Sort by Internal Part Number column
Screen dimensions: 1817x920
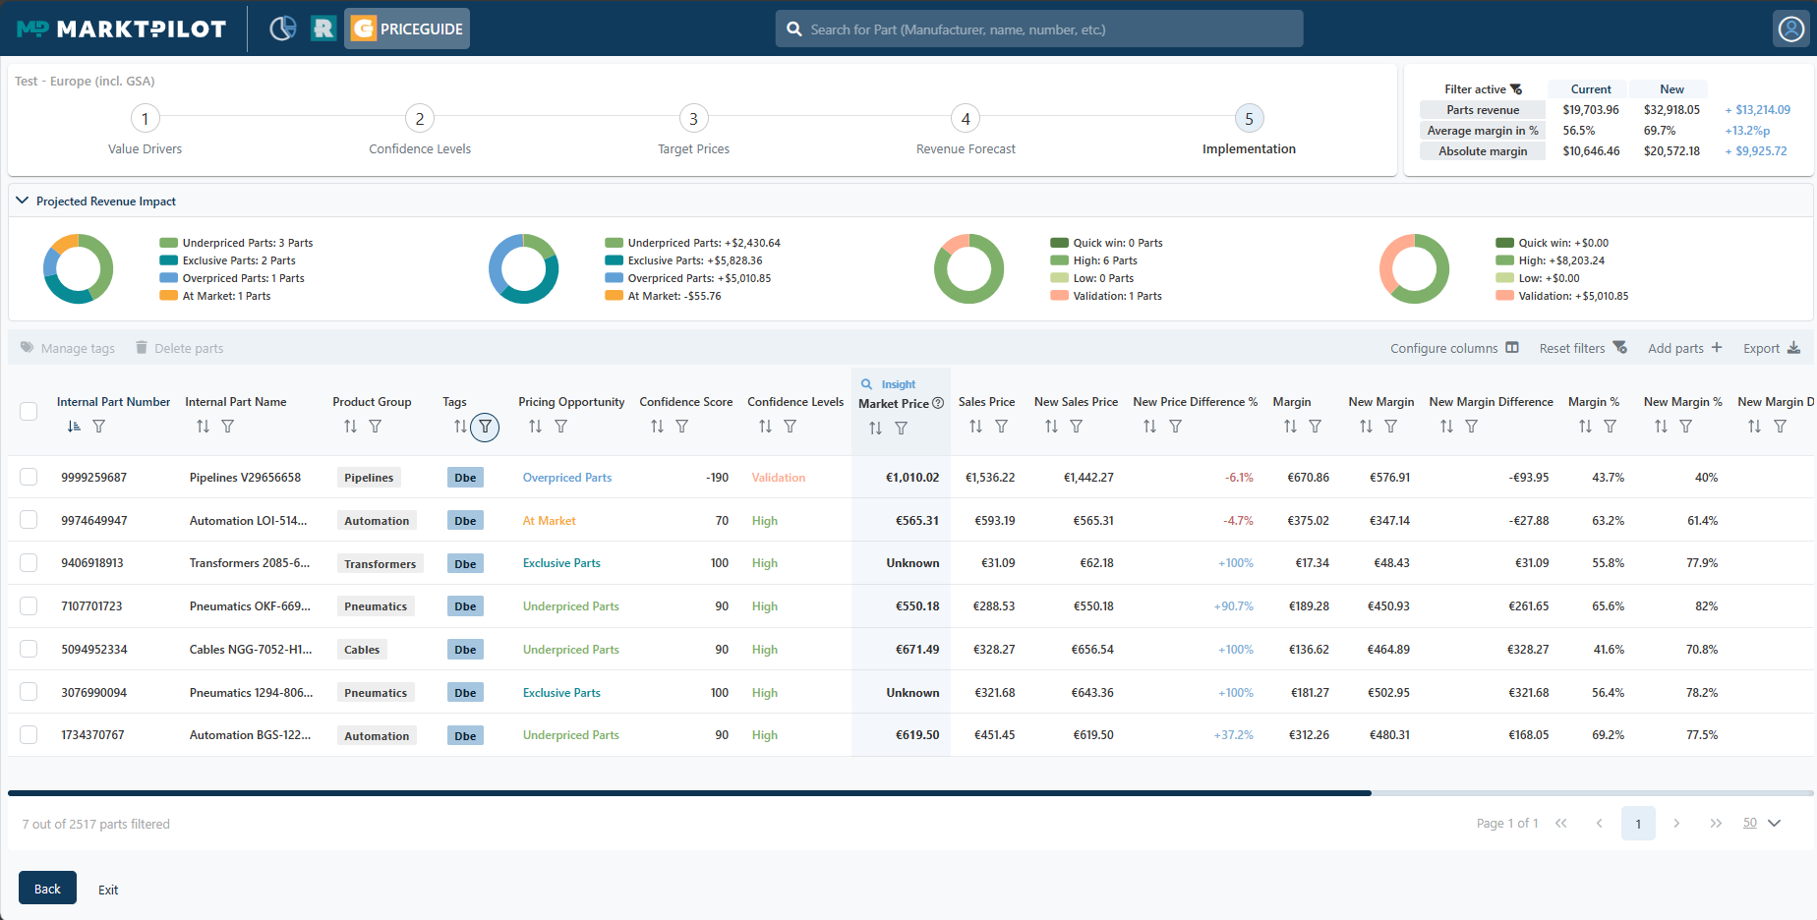click(74, 427)
